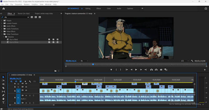Image resolution: width=209 pixels, height=110 pixels.
Task: Switch to the Color workspace
Action: (x=109, y=9)
